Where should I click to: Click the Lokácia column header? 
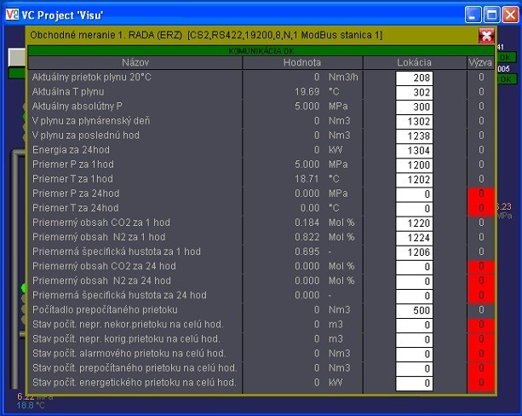pyautogui.click(x=414, y=63)
